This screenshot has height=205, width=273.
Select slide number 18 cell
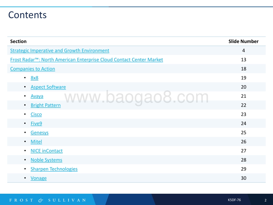(244, 69)
